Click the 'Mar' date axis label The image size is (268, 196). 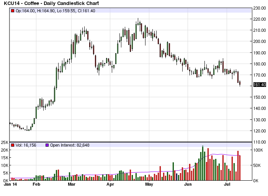click(x=72, y=184)
